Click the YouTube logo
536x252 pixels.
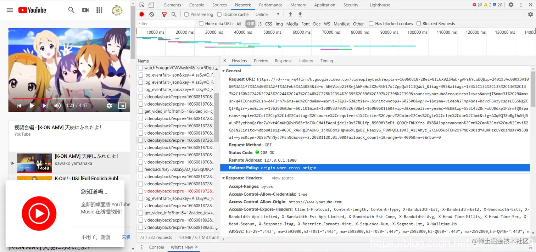32,10
